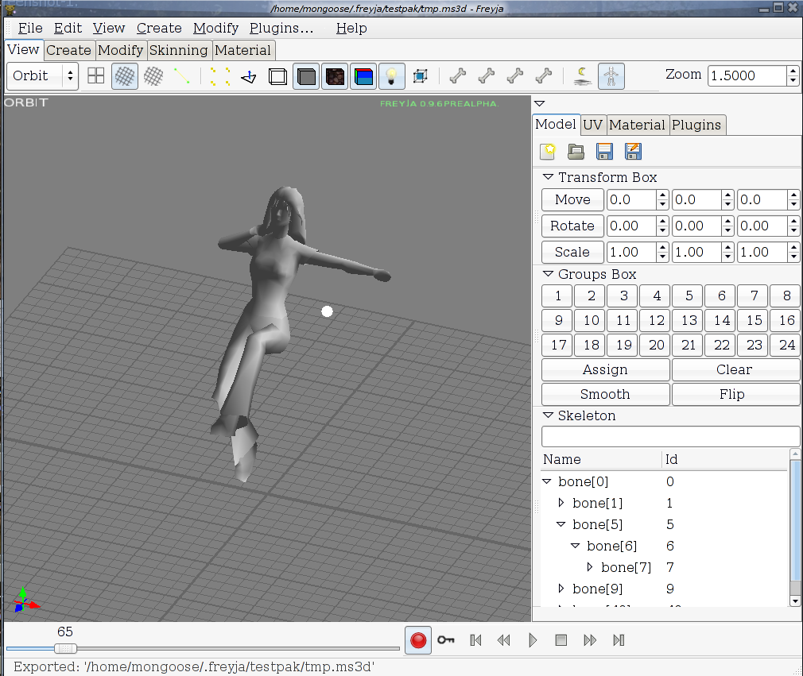
Task: Rewind the animation playback
Action: [504, 640]
